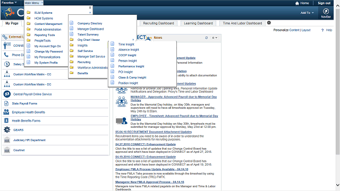Click the ELM Systems folder icon
Screen dimensions: 340x191
click(28, 13)
